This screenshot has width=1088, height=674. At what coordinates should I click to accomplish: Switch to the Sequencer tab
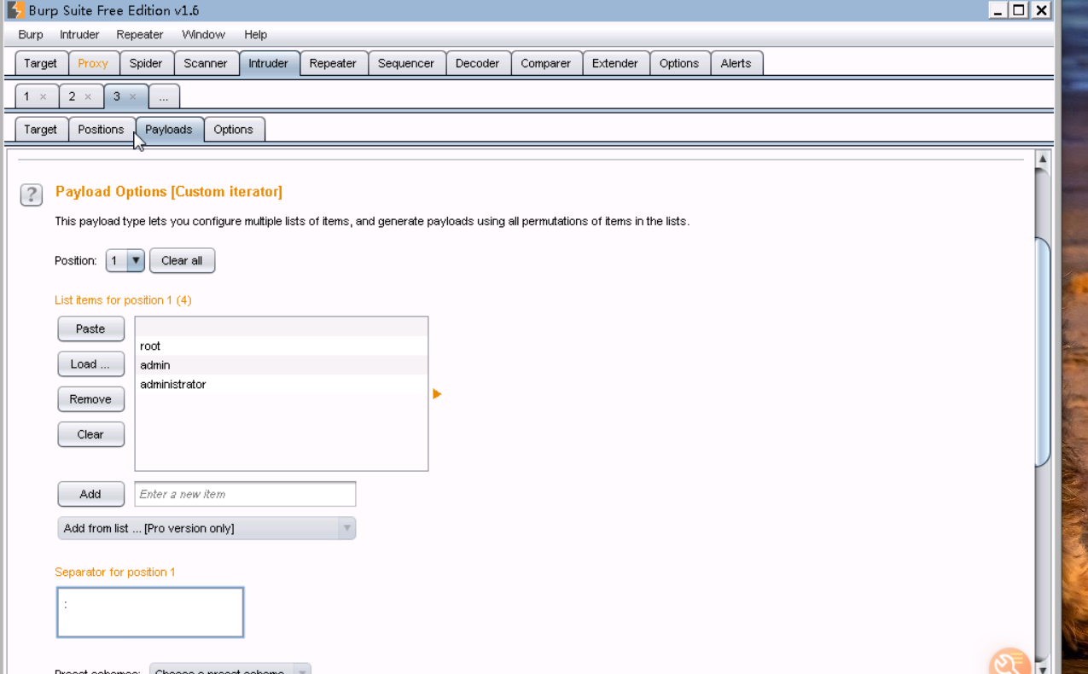click(406, 63)
